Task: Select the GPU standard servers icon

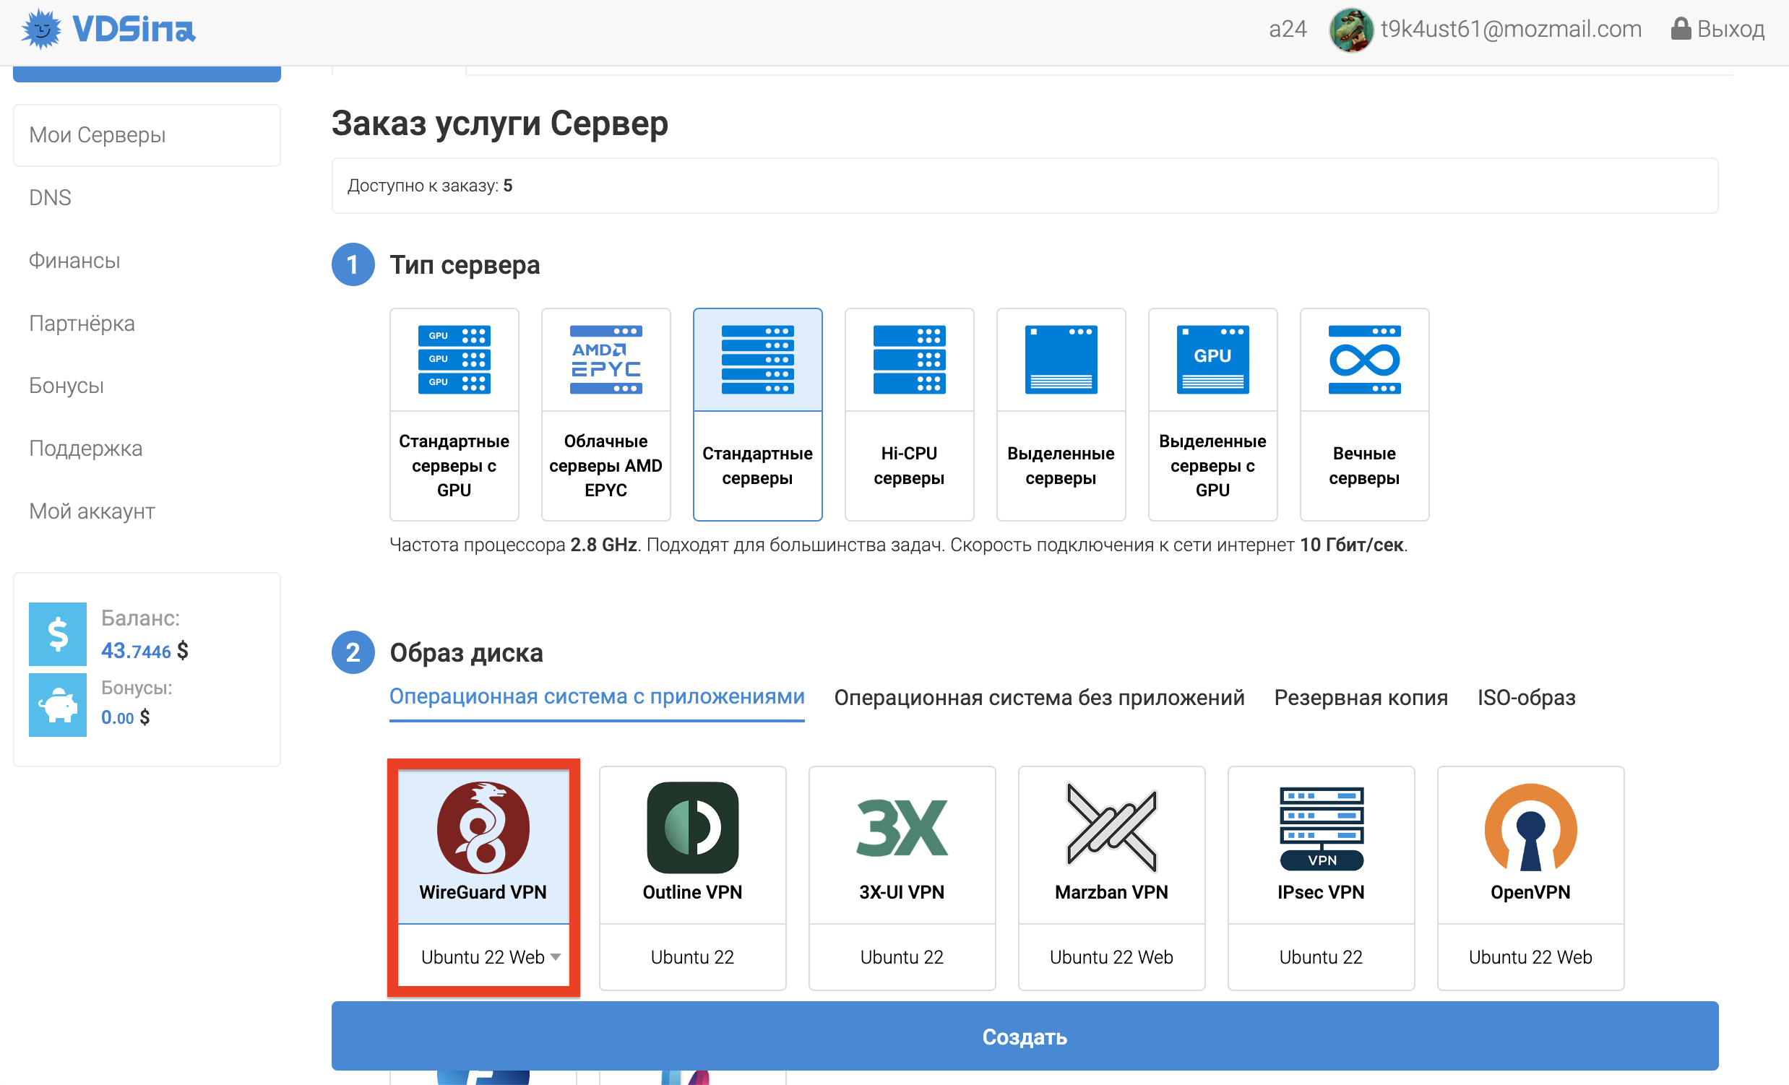Action: click(454, 359)
